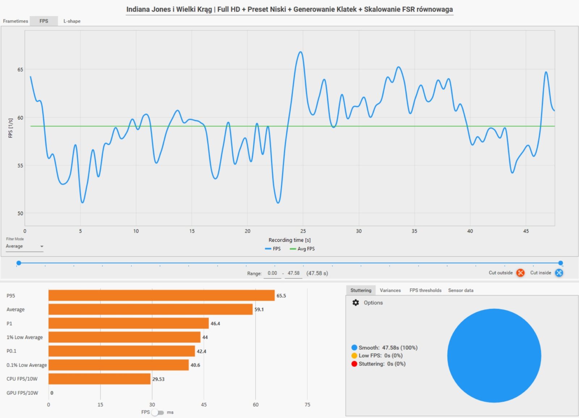Screen dimensions: 579x418
Task: Click the Cut inside scissors icon
Action: (559, 273)
